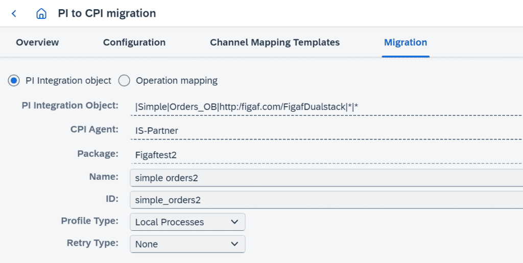Image resolution: width=523 pixels, height=263 pixels.
Task: Click the Package field Figaftest2
Action: pos(326,155)
